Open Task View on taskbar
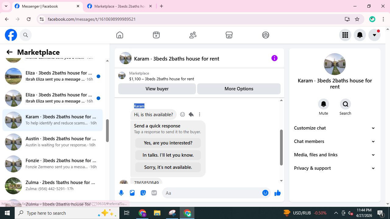Image resolution: width=390 pixels, height=219 pixels. pyautogui.click(x=127, y=213)
